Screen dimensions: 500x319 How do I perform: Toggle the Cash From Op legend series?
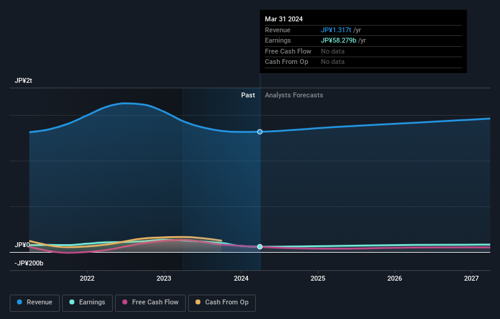pyautogui.click(x=222, y=303)
